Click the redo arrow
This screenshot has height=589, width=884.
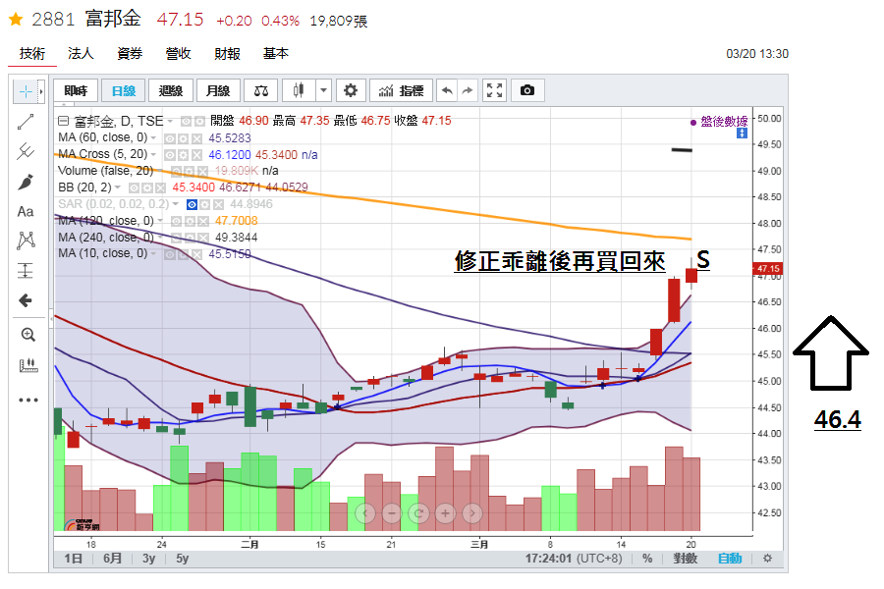(x=468, y=90)
